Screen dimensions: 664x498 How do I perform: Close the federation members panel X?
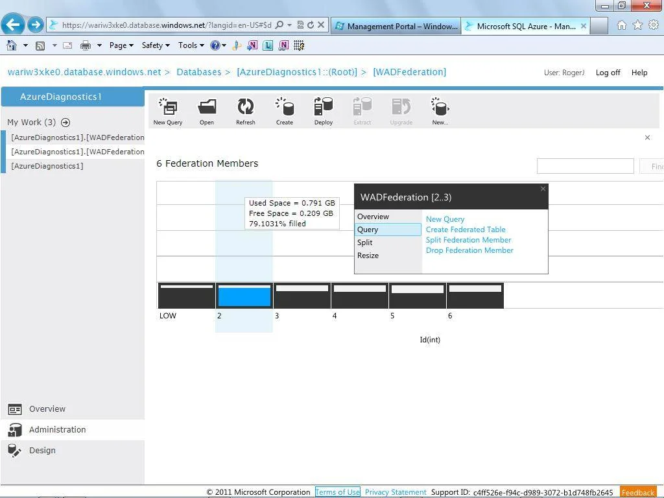point(647,137)
